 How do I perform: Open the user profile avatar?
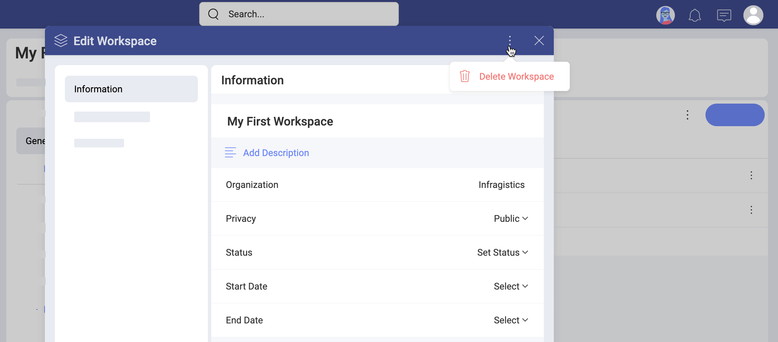753,15
